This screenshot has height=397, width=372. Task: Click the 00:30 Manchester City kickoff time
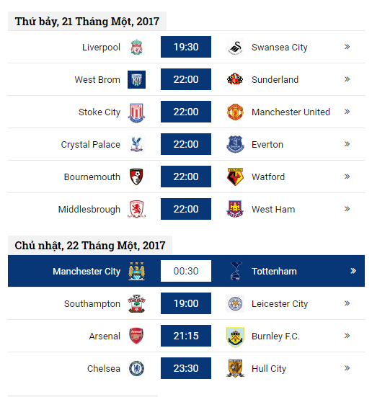(x=186, y=271)
